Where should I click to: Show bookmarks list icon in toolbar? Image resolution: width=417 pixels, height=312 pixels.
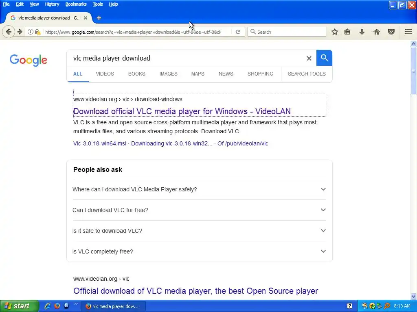347,32
